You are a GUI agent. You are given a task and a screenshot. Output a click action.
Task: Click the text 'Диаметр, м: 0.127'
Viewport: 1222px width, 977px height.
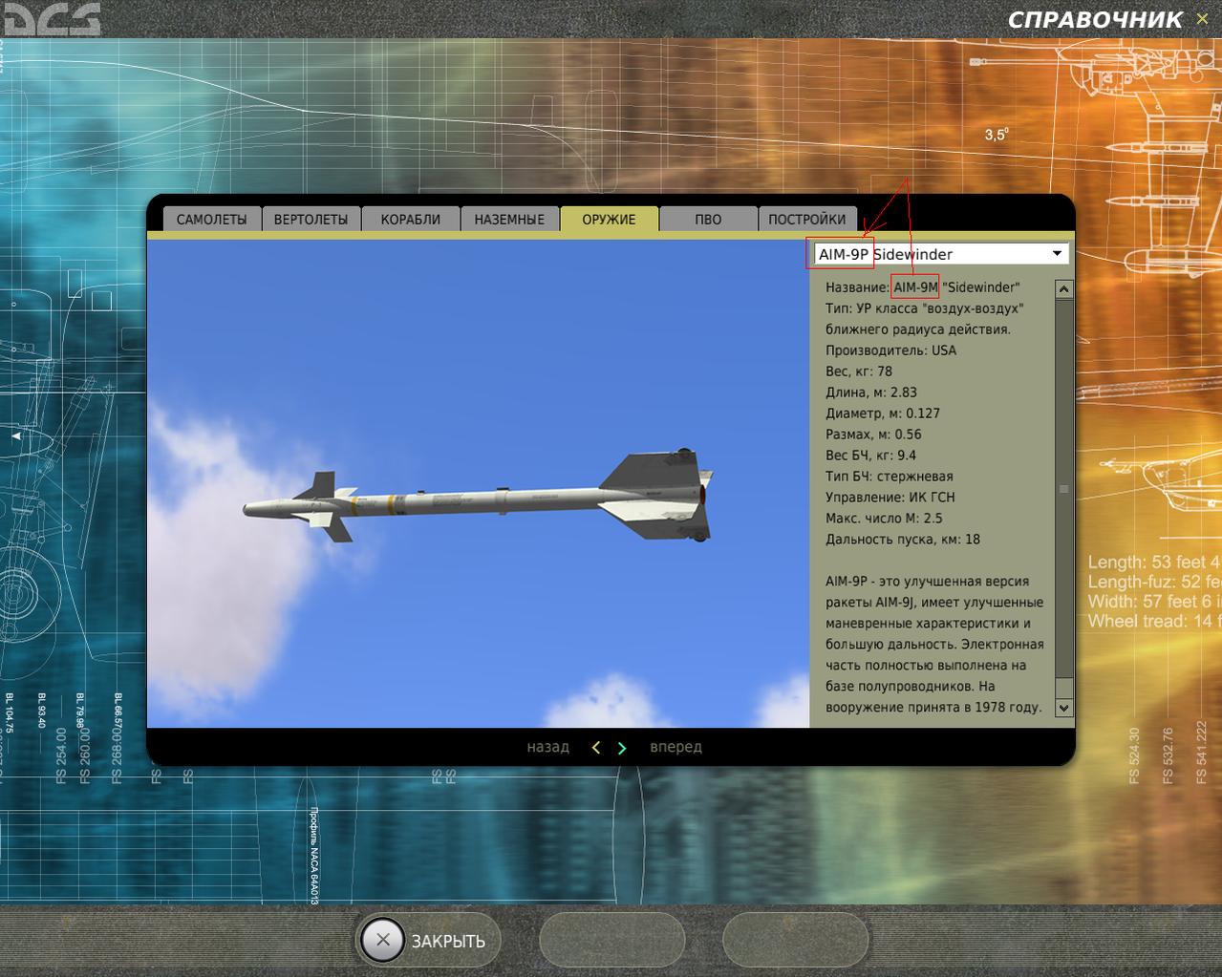click(883, 414)
